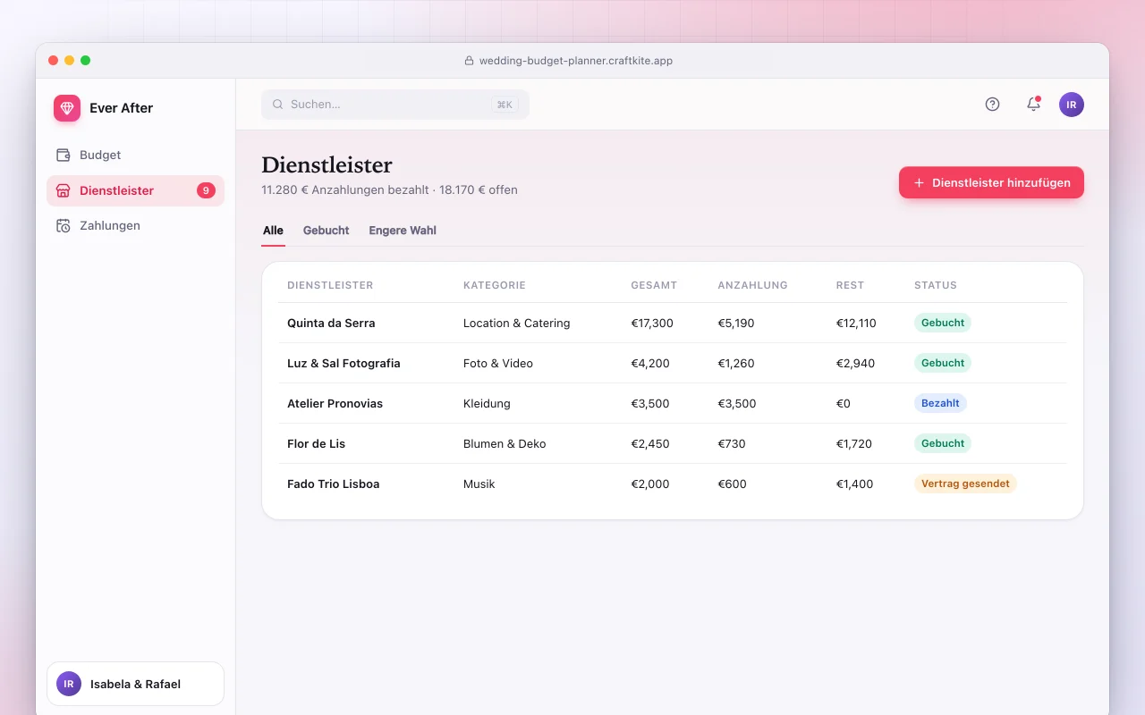Viewport: 1145px width, 715px height.
Task: Click the IR avatar beside Isabela & Rafael
Action: [x=69, y=684]
